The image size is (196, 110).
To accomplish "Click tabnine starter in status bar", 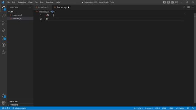I will [20, 108].
